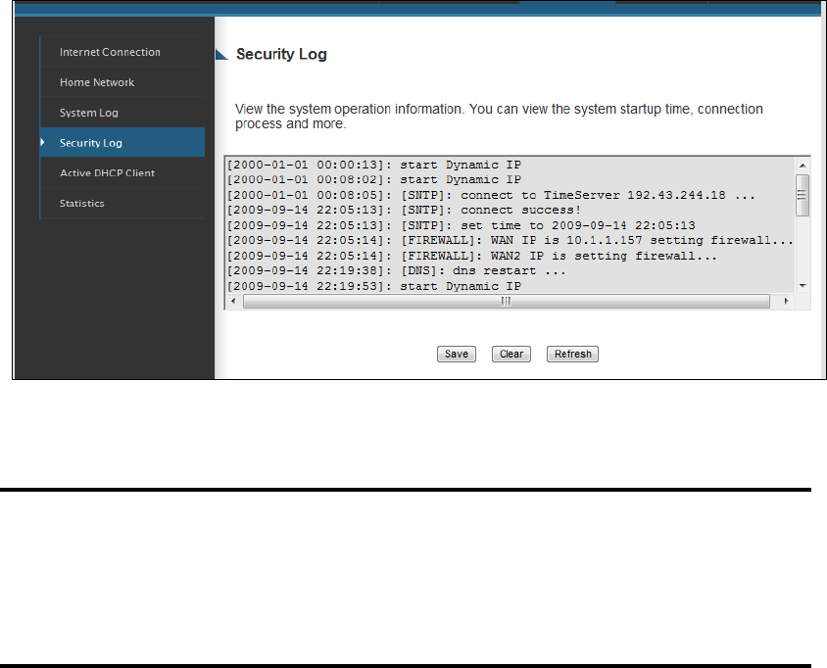
Task: Click the log scroll down arrow
Action: [803, 286]
